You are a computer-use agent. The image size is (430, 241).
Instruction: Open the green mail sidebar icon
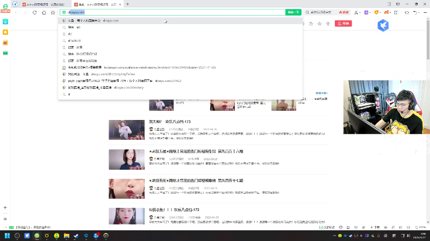tap(5, 53)
